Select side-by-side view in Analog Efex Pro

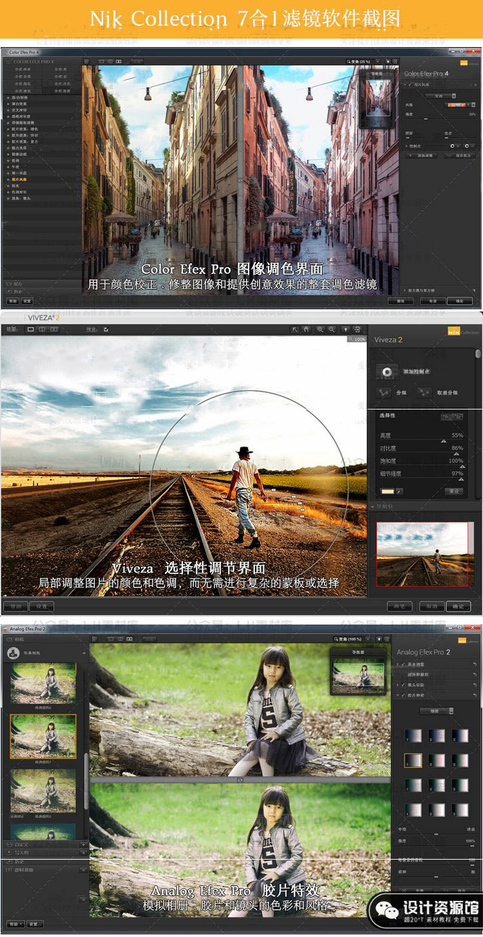point(129,638)
